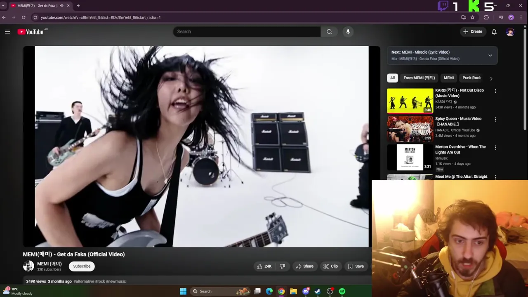Select the All filter chip
The width and height of the screenshot is (528, 297).
pos(392,78)
